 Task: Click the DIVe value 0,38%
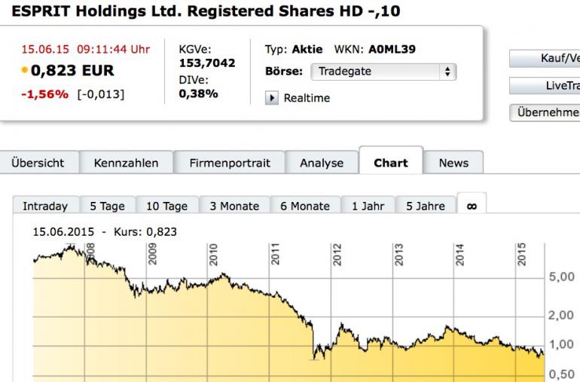click(x=198, y=93)
